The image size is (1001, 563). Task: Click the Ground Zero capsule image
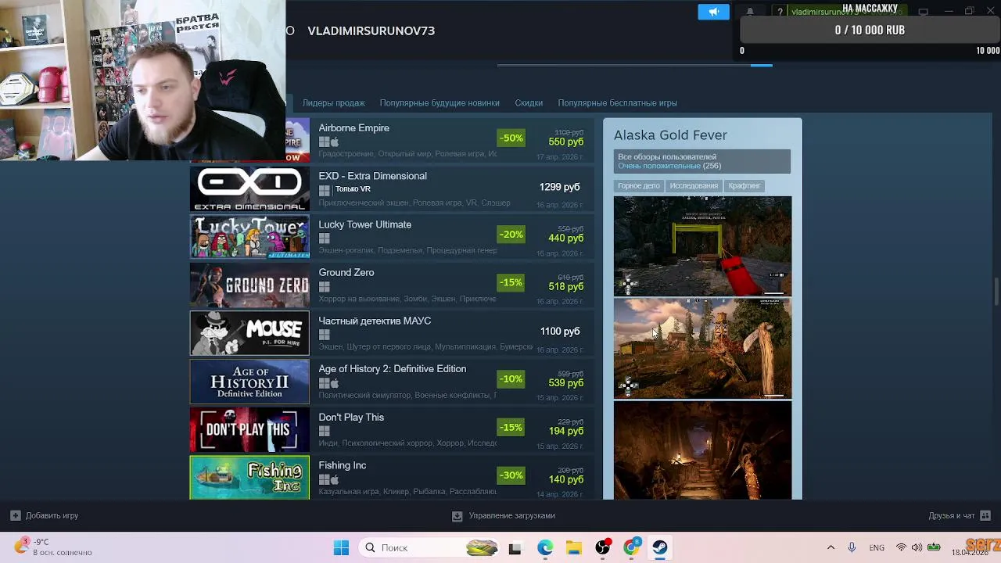point(249,285)
